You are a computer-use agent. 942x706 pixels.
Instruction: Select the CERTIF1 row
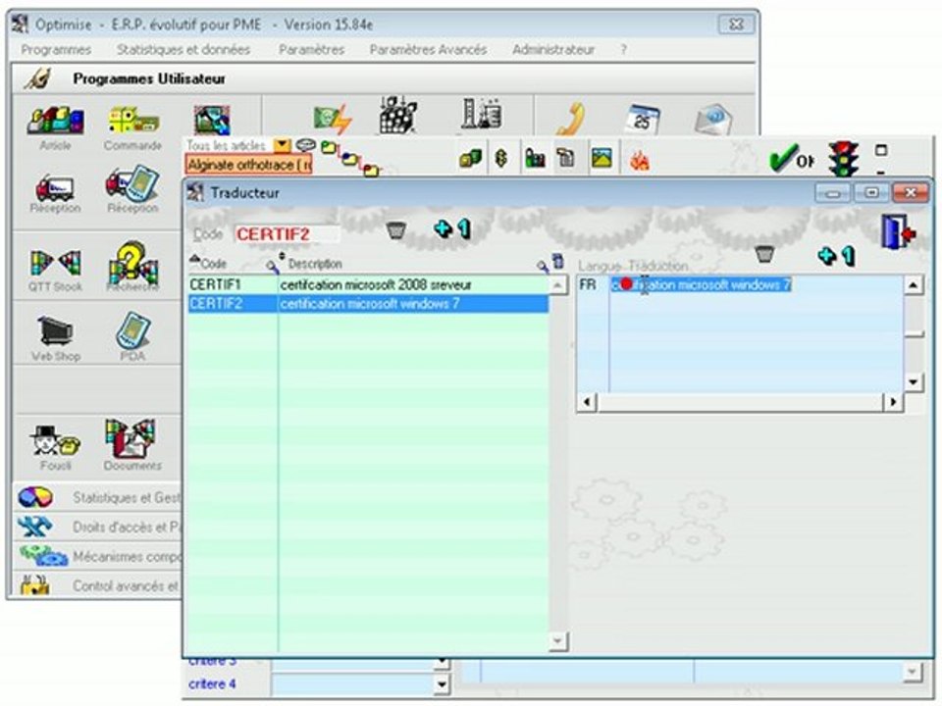tap(368, 285)
